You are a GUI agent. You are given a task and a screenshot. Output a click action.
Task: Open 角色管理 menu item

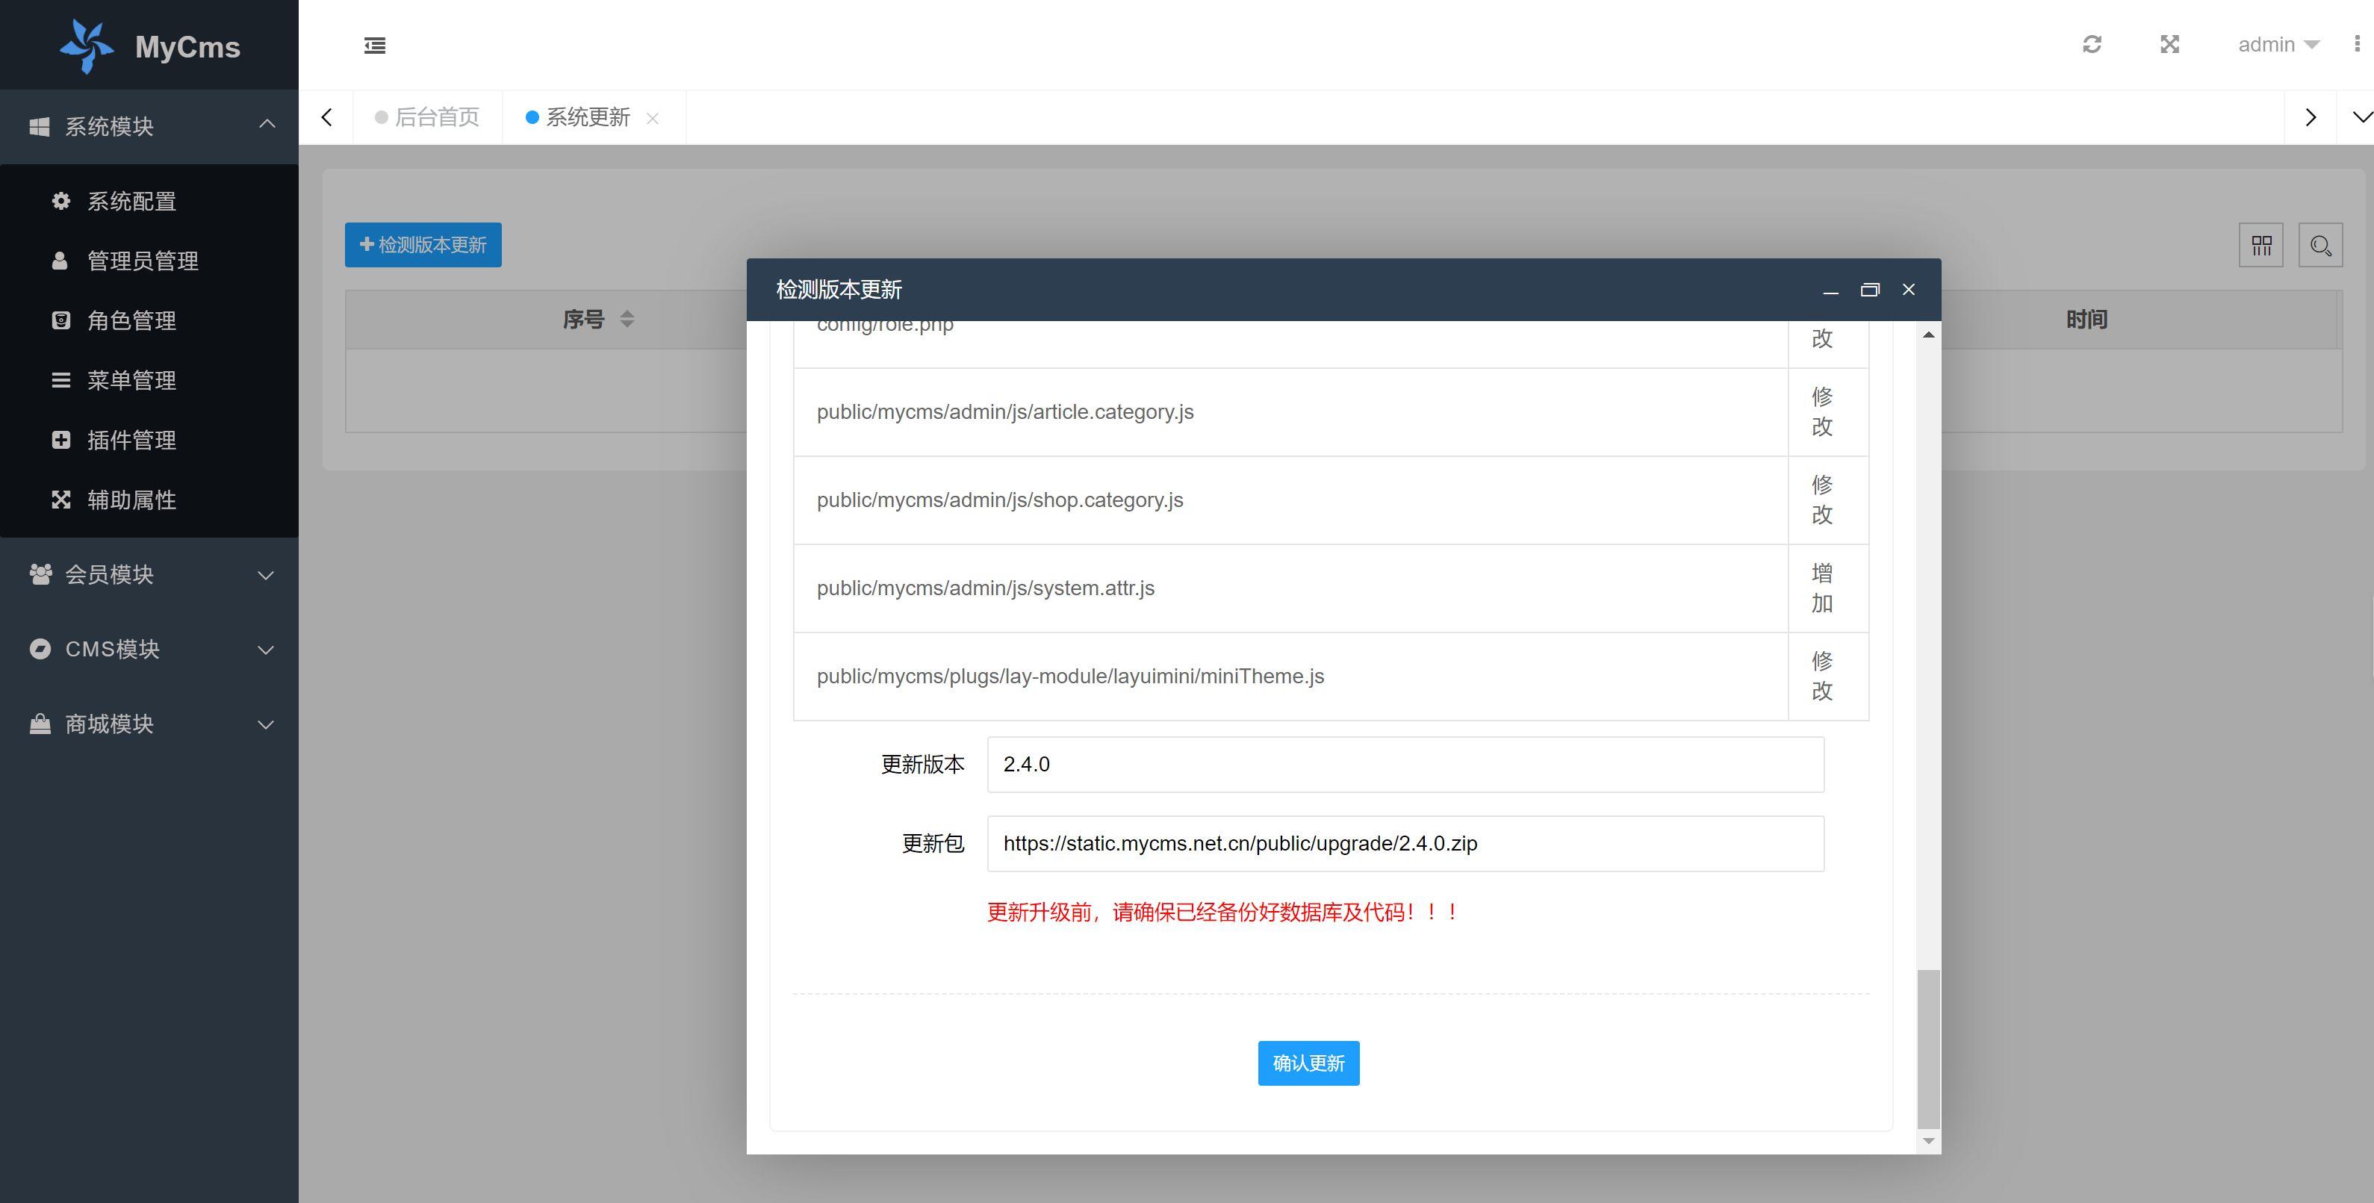tap(149, 321)
